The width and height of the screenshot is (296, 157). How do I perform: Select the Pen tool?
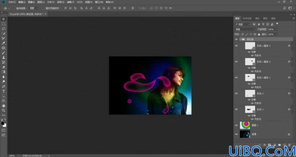pos(3,86)
